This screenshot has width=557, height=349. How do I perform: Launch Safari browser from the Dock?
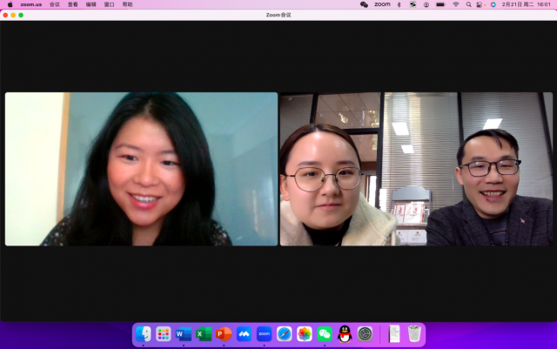[x=285, y=334]
